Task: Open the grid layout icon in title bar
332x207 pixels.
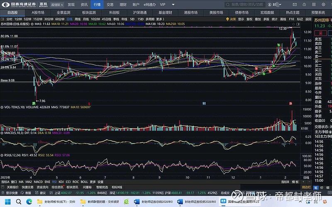Action: click(x=314, y=5)
